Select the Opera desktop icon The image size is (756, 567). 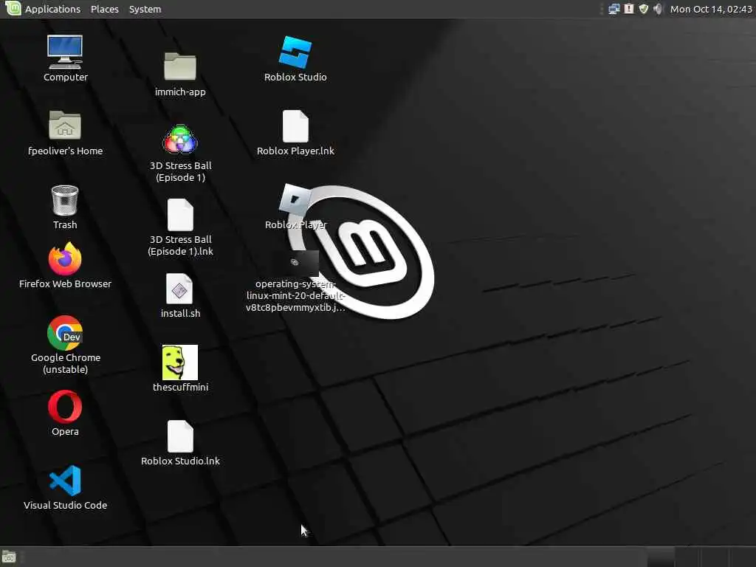(x=65, y=407)
